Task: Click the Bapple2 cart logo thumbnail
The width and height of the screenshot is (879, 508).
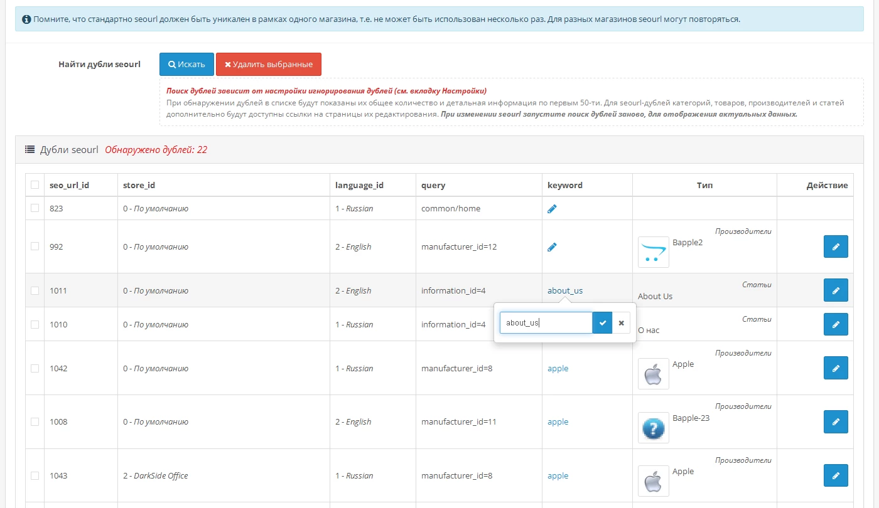Action: point(653,252)
